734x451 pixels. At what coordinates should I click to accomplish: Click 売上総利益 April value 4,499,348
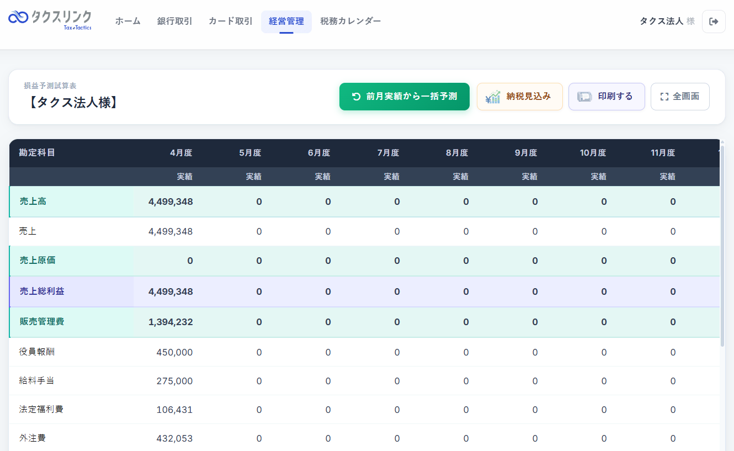[x=171, y=292]
